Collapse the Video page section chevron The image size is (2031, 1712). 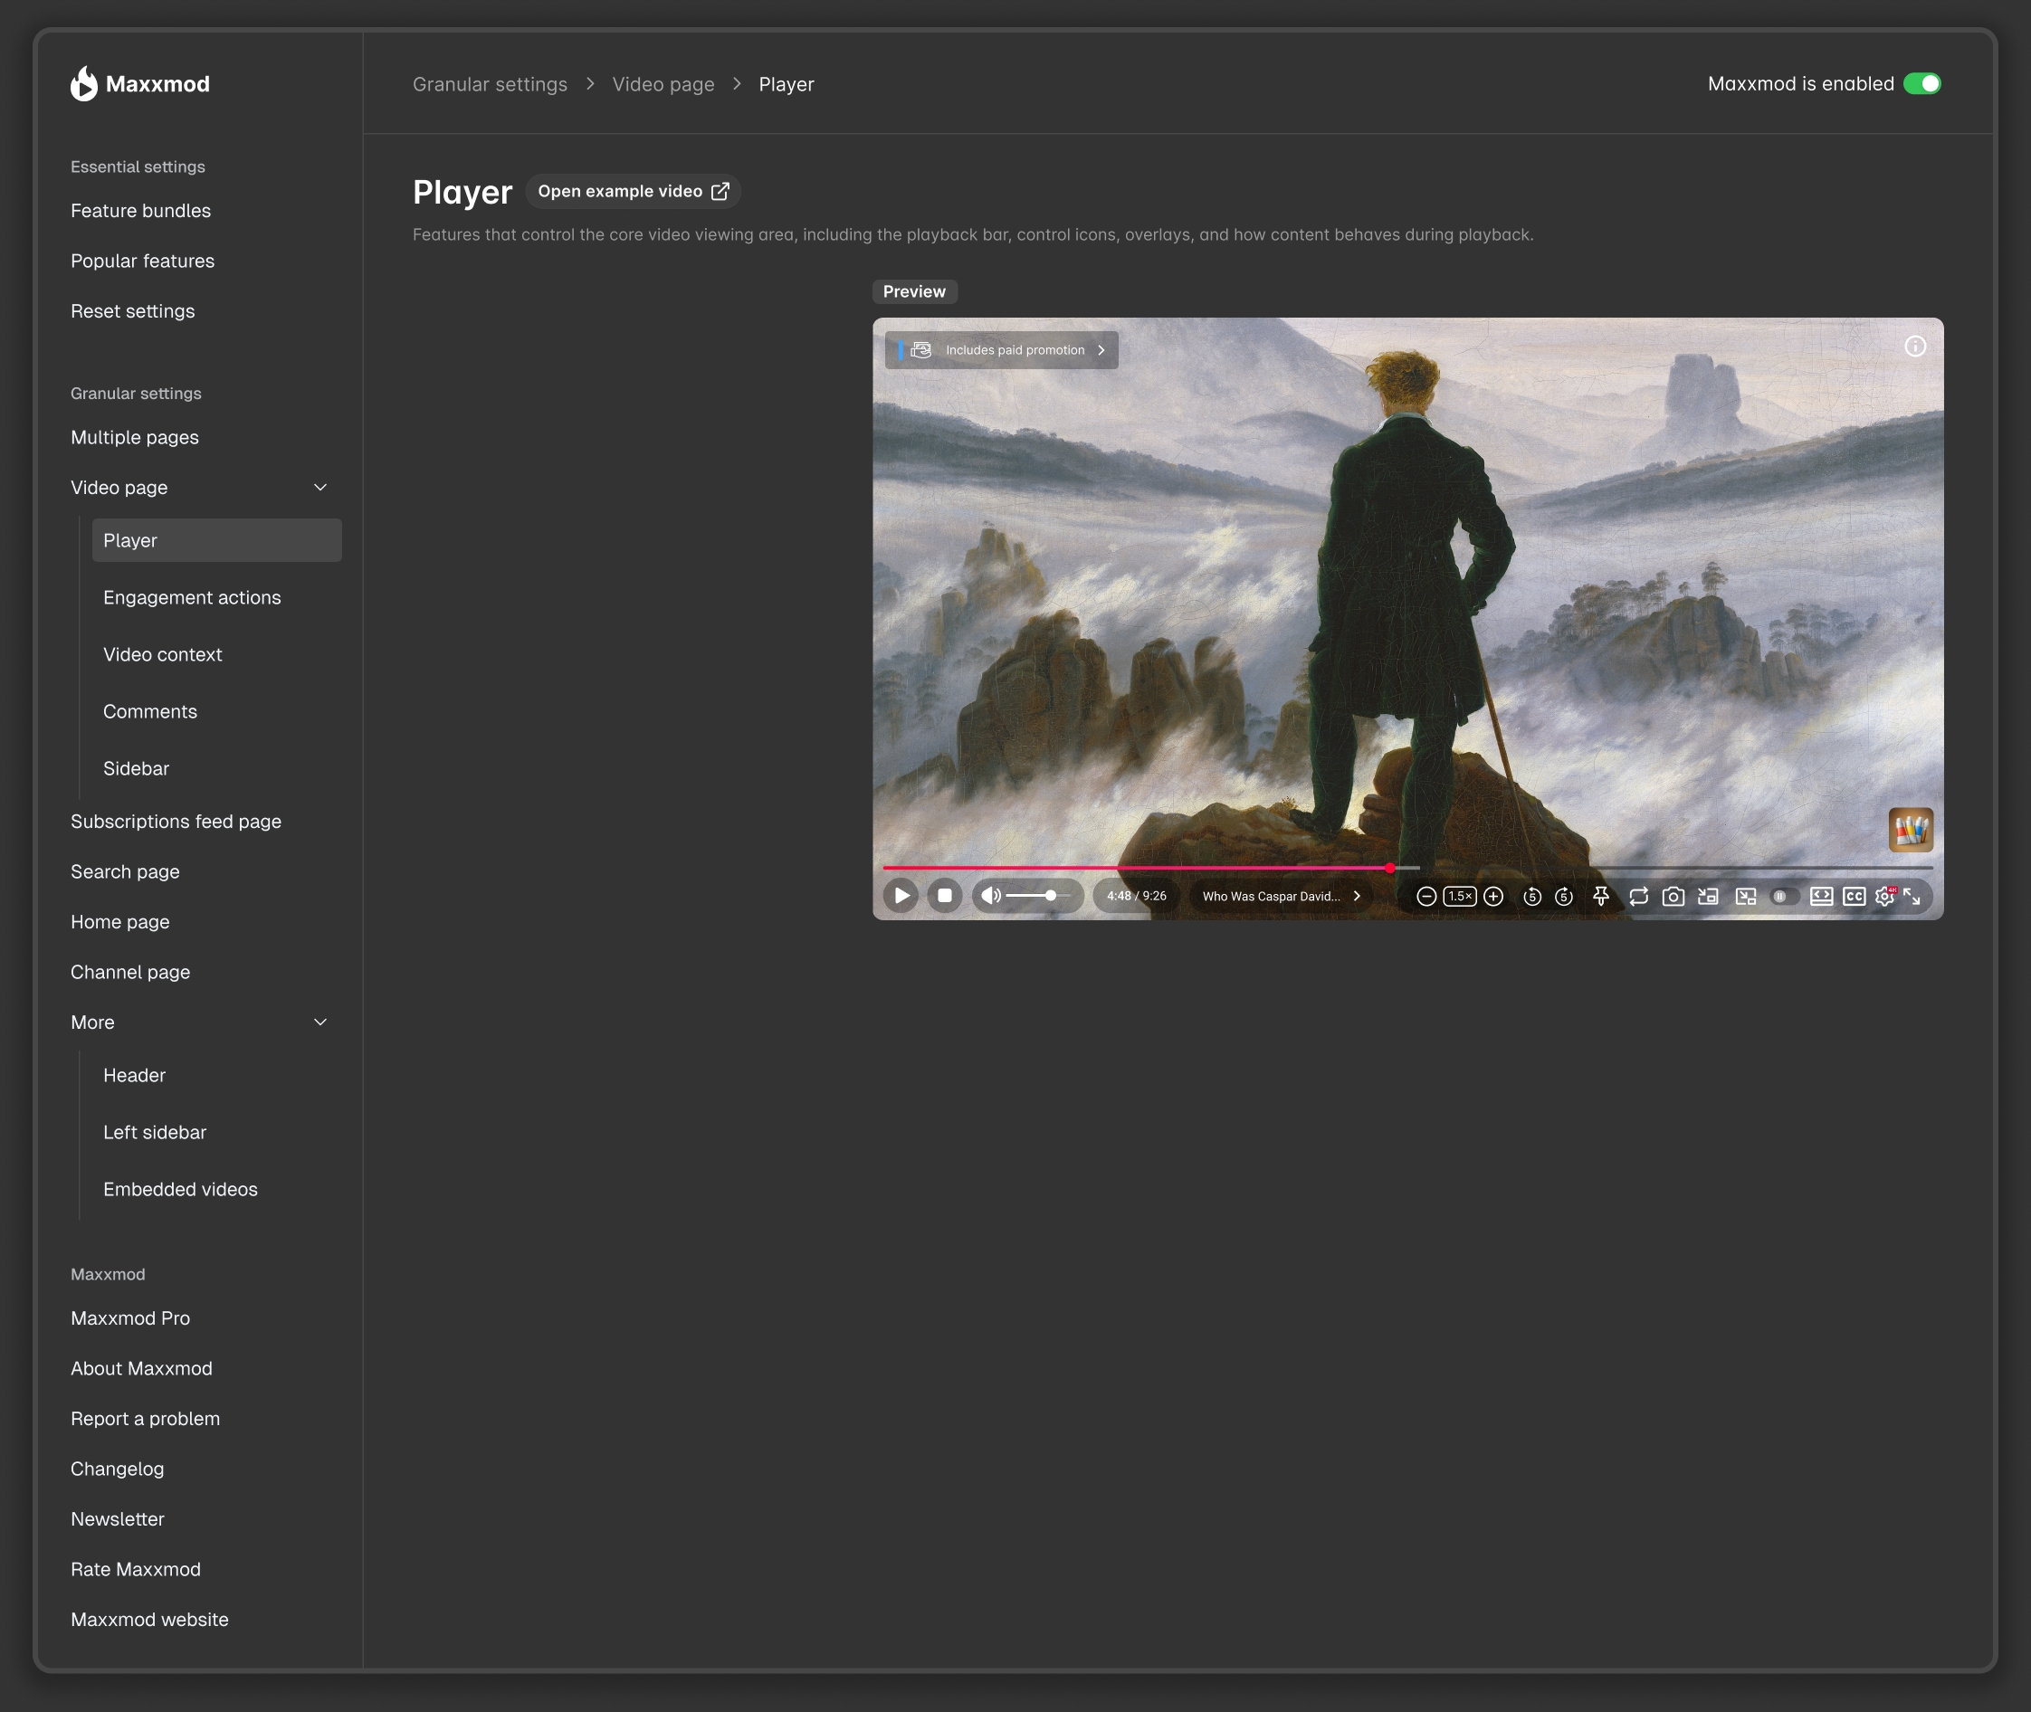tap(320, 487)
